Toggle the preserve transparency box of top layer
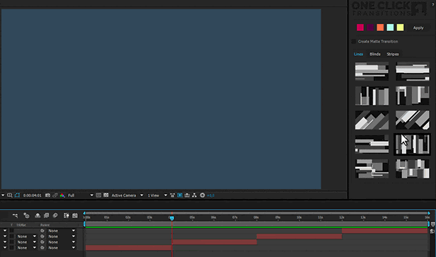 [11, 231]
